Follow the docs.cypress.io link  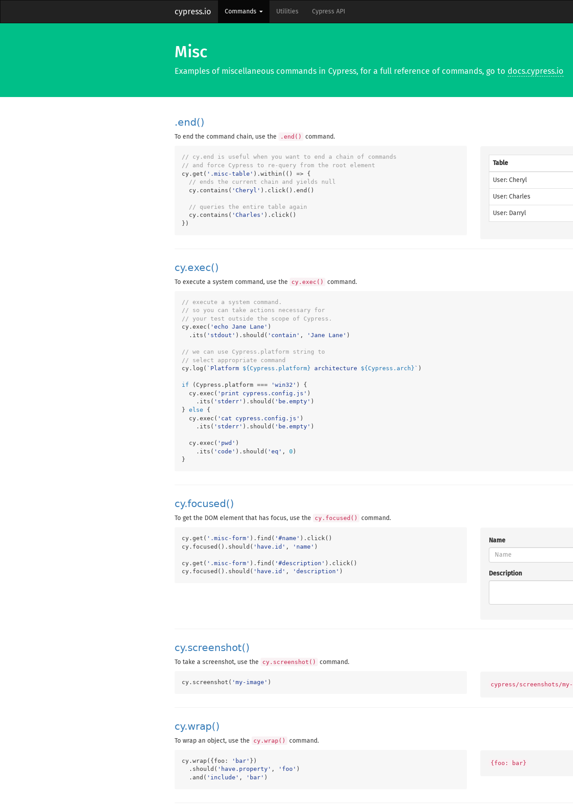pos(535,71)
